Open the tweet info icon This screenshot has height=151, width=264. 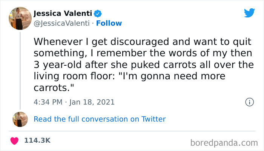(249, 102)
